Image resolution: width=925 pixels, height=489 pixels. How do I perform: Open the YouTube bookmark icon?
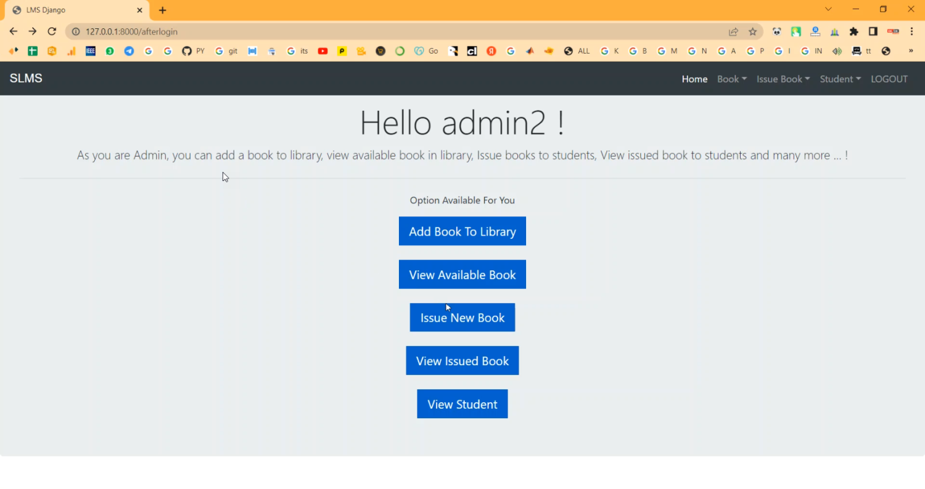(x=323, y=51)
